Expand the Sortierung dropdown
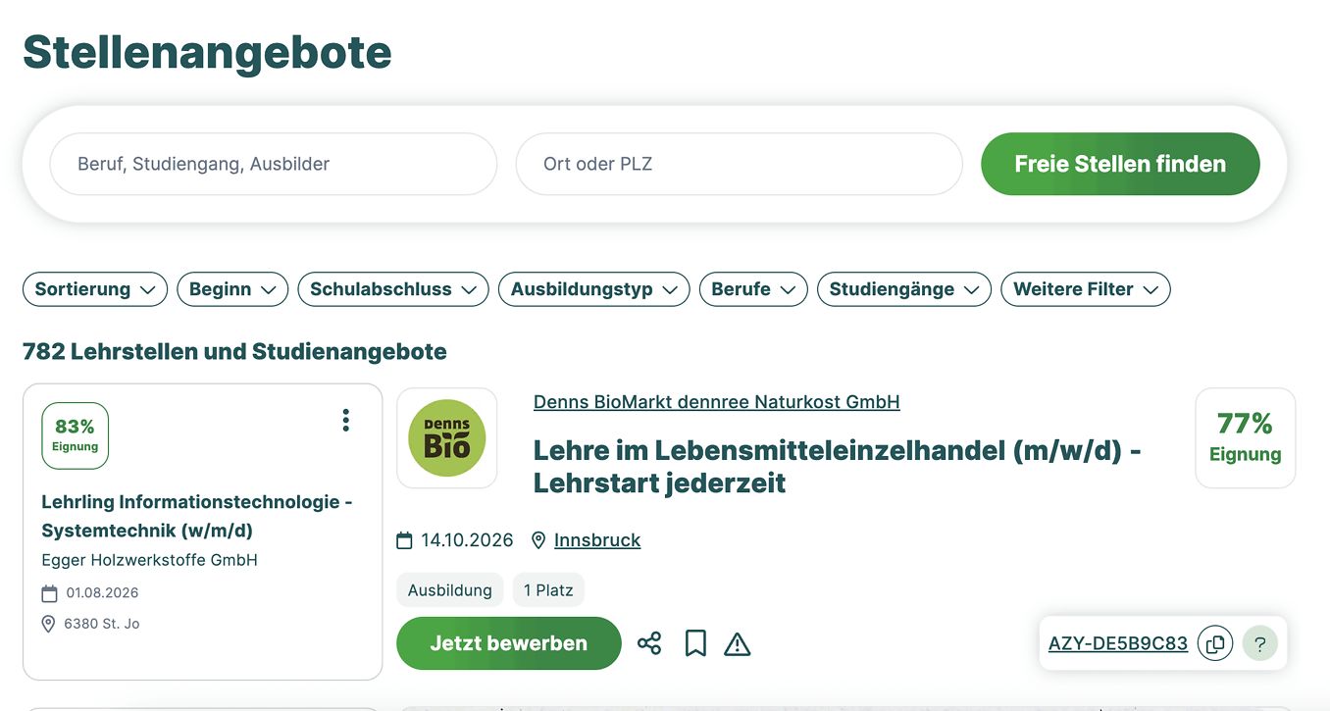The width and height of the screenshot is (1330, 711). pyautogui.click(x=95, y=289)
